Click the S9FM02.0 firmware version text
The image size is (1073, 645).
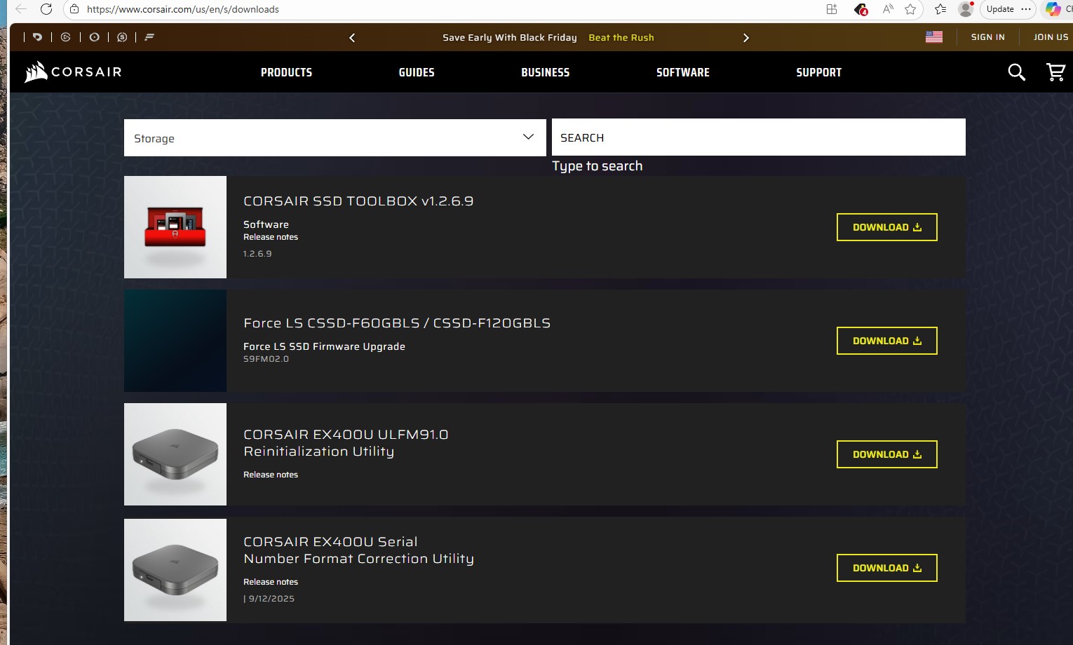[x=266, y=359]
